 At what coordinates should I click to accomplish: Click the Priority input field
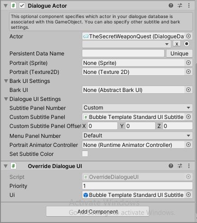pyautogui.click(x=137, y=186)
